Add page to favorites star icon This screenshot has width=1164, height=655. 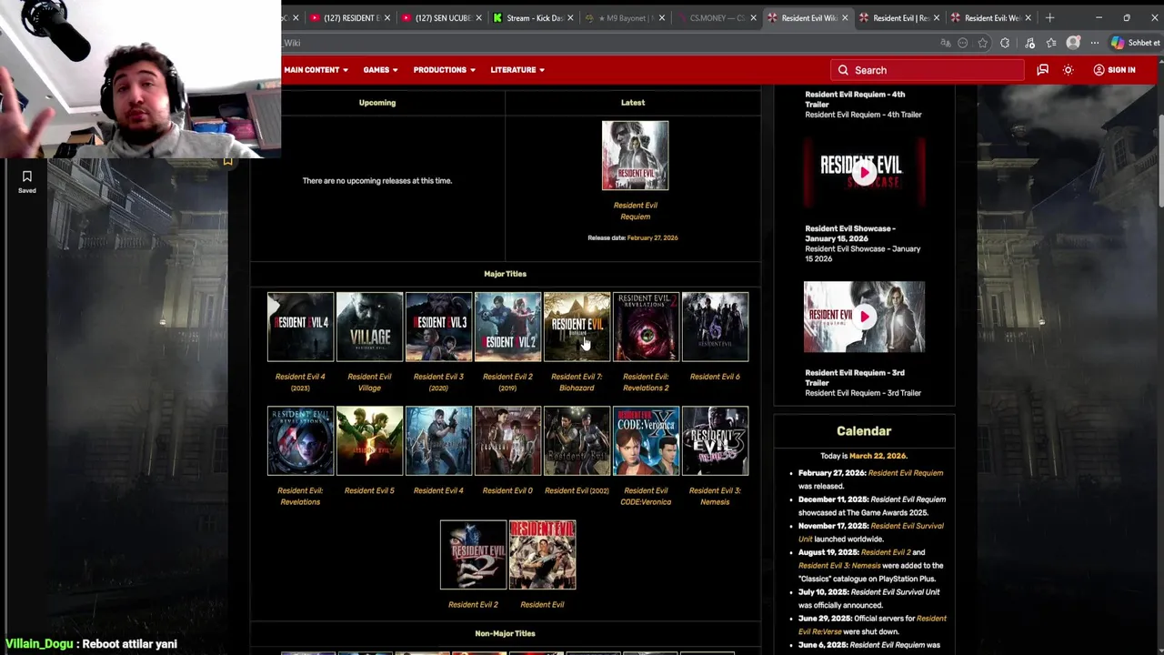click(x=983, y=43)
